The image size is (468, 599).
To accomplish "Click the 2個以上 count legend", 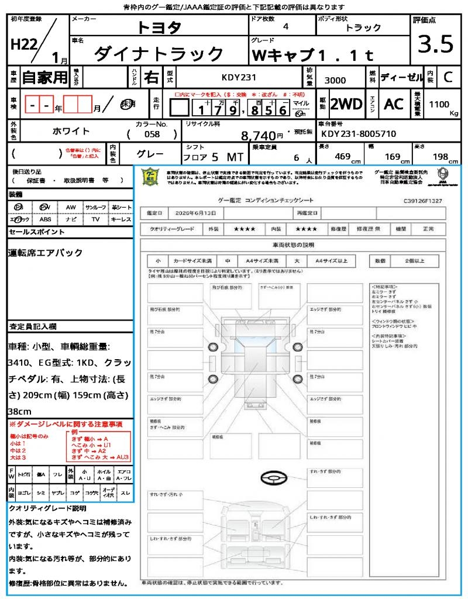I will click(x=415, y=261).
